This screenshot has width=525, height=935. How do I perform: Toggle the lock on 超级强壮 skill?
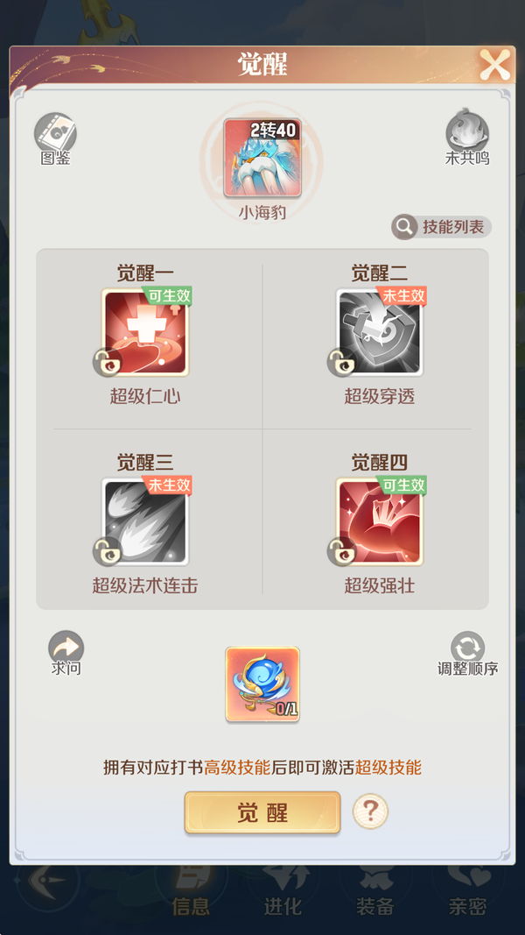pyautogui.click(x=341, y=551)
